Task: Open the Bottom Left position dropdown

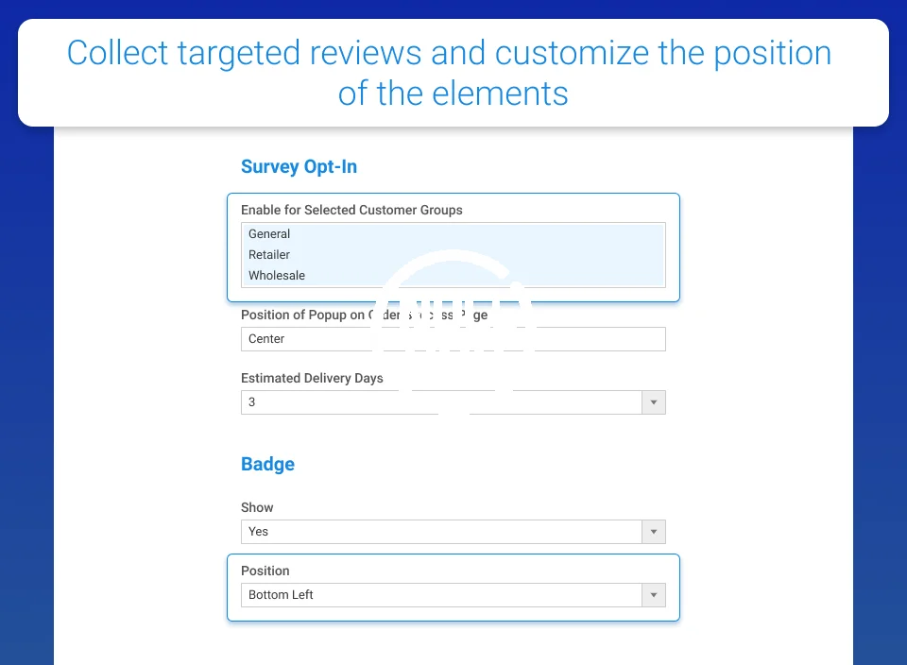Action: click(439, 595)
